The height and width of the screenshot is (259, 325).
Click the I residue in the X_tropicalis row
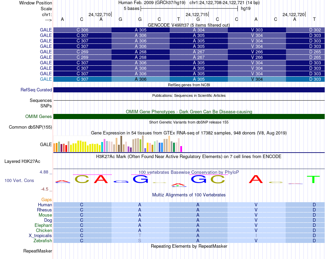point(256,235)
